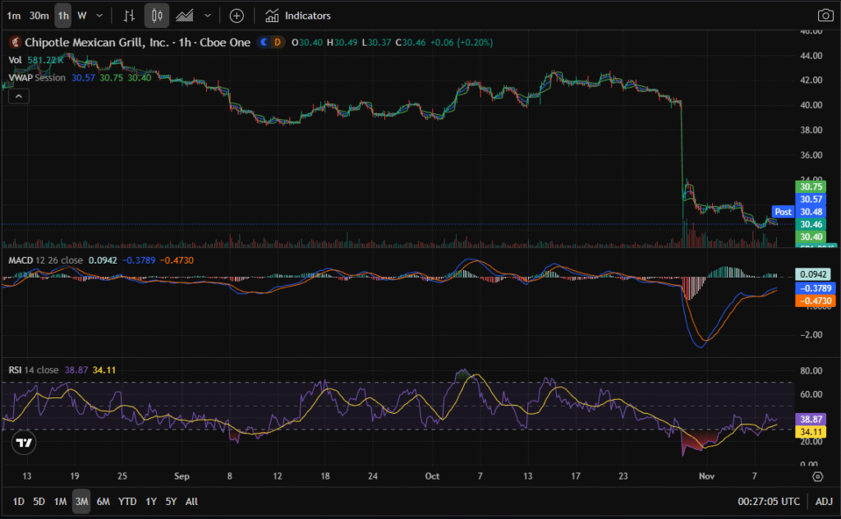Click the blue Post price label
Image resolution: width=841 pixels, height=519 pixels.
point(783,212)
